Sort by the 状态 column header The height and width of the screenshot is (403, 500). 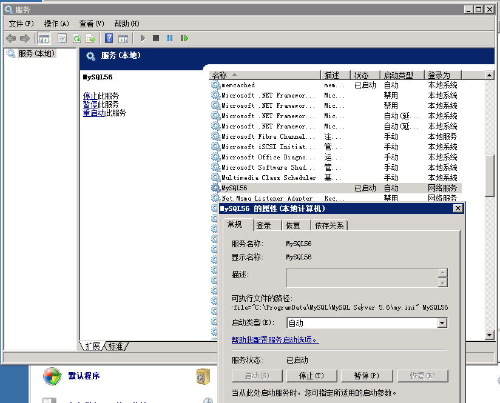[x=365, y=75]
